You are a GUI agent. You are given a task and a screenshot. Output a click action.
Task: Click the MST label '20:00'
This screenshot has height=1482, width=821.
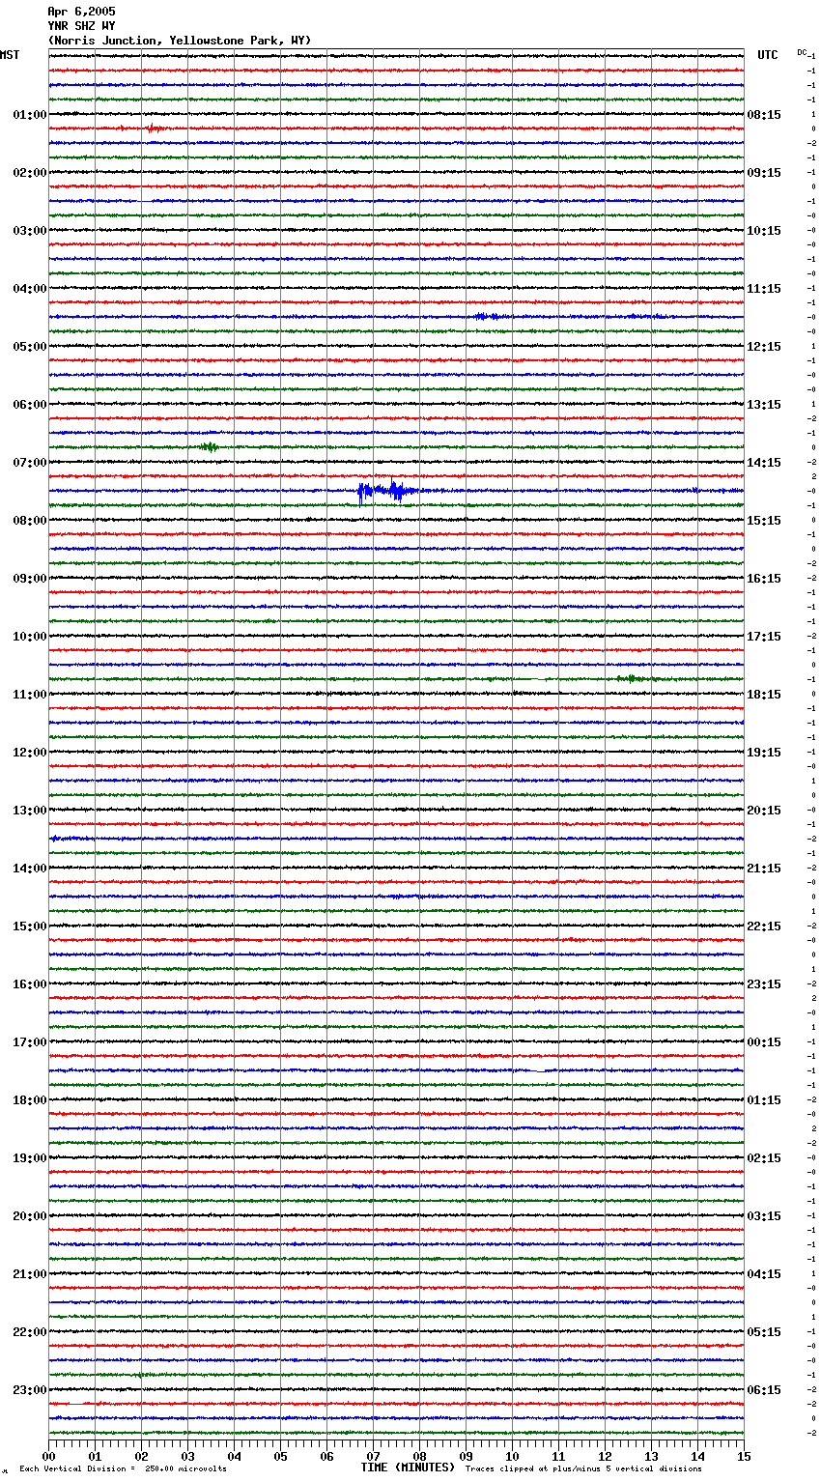click(30, 1216)
